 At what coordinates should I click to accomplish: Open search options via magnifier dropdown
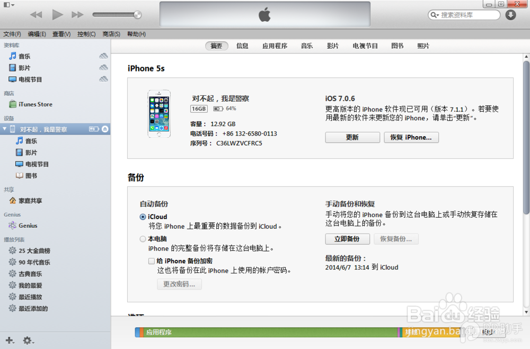click(x=436, y=15)
